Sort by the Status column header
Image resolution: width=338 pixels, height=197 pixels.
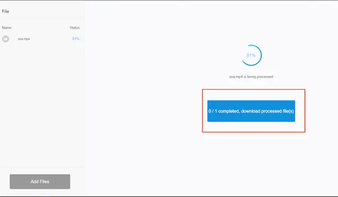(74, 28)
